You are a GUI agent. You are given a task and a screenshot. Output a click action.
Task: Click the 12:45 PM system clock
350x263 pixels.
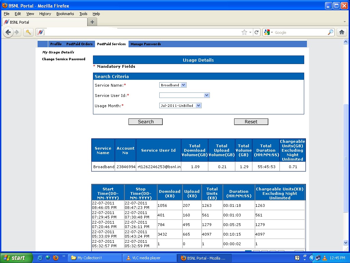tap(337, 258)
